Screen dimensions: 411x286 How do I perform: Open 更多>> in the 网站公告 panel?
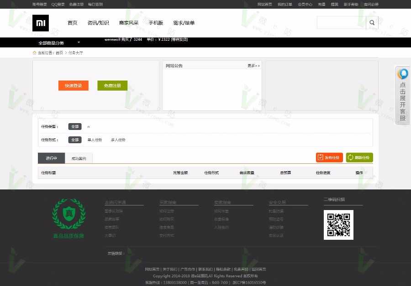point(254,65)
